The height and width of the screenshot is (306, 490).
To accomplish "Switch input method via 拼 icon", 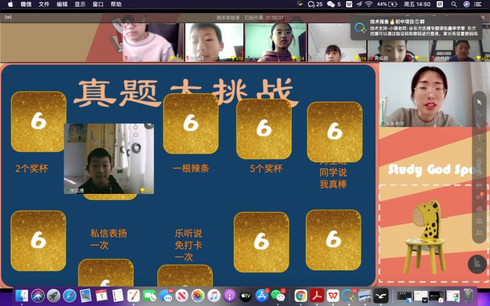I will [440, 4].
